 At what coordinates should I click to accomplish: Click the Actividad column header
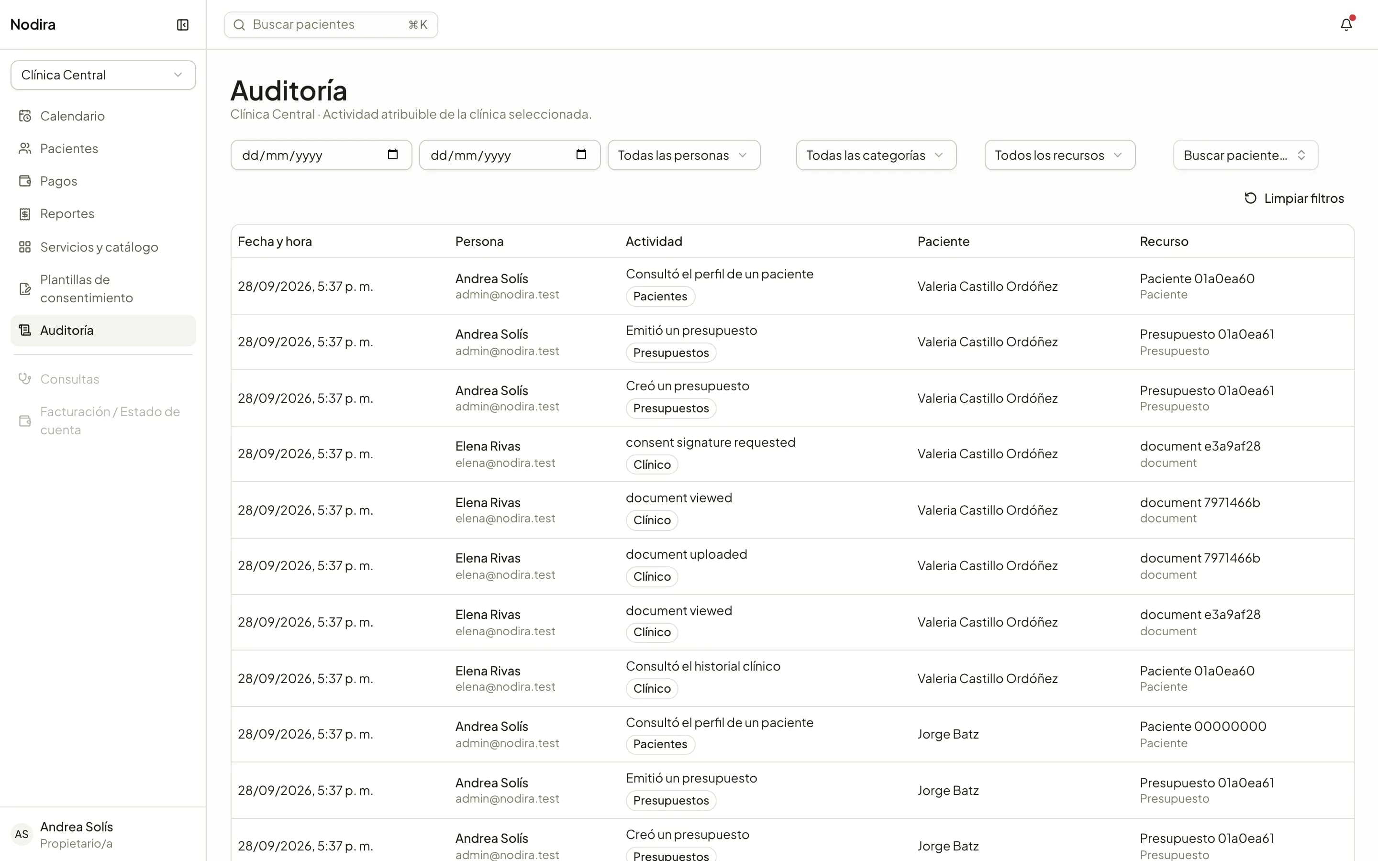tap(654, 242)
